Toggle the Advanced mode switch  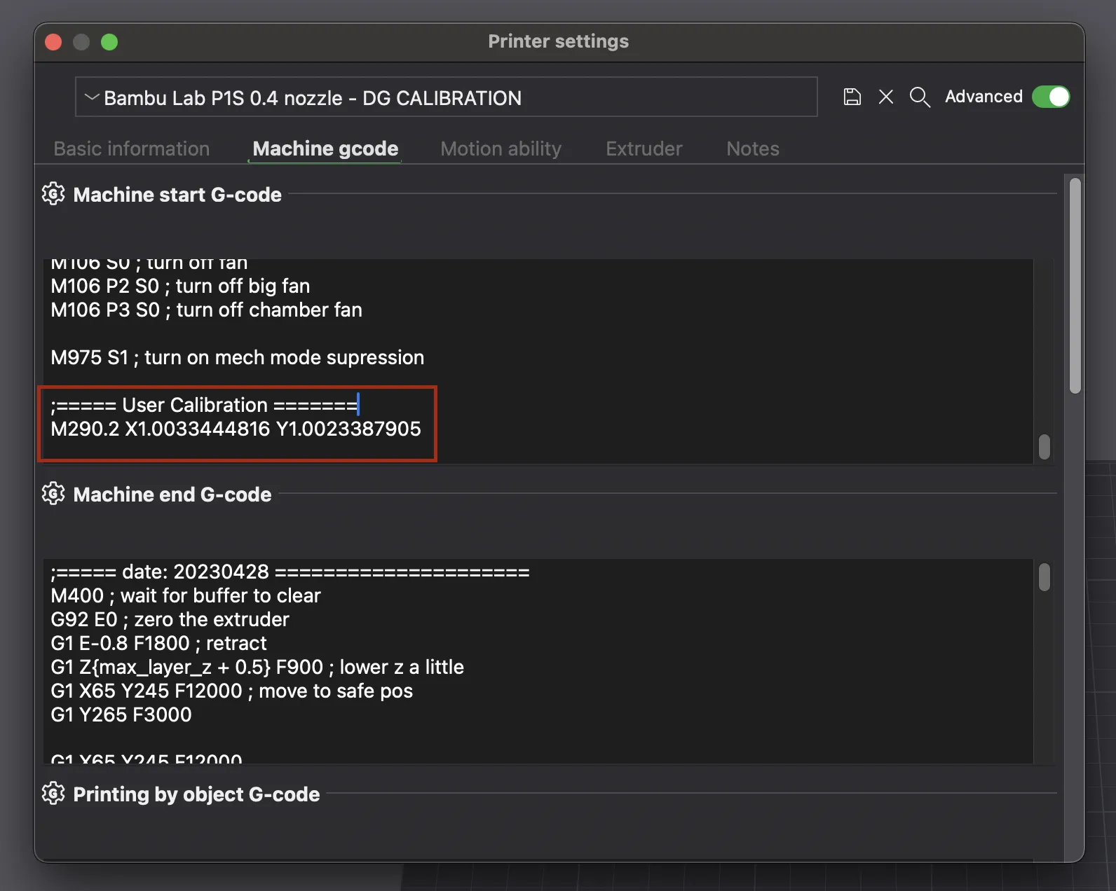point(1051,97)
